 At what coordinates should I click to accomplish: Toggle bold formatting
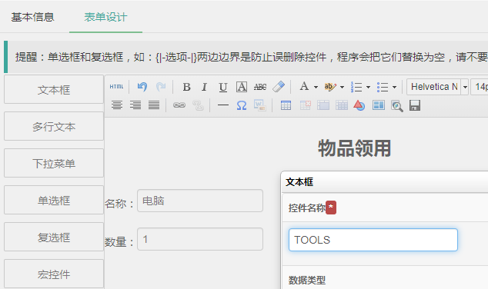click(x=186, y=87)
